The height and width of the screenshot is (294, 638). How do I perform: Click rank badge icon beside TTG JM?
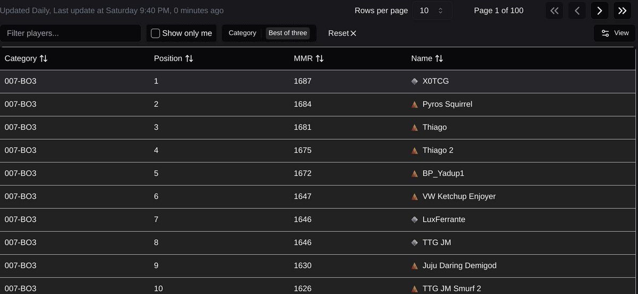click(x=415, y=242)
